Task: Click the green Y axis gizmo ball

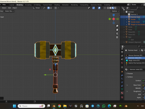Action: click(x=110, y=19)
